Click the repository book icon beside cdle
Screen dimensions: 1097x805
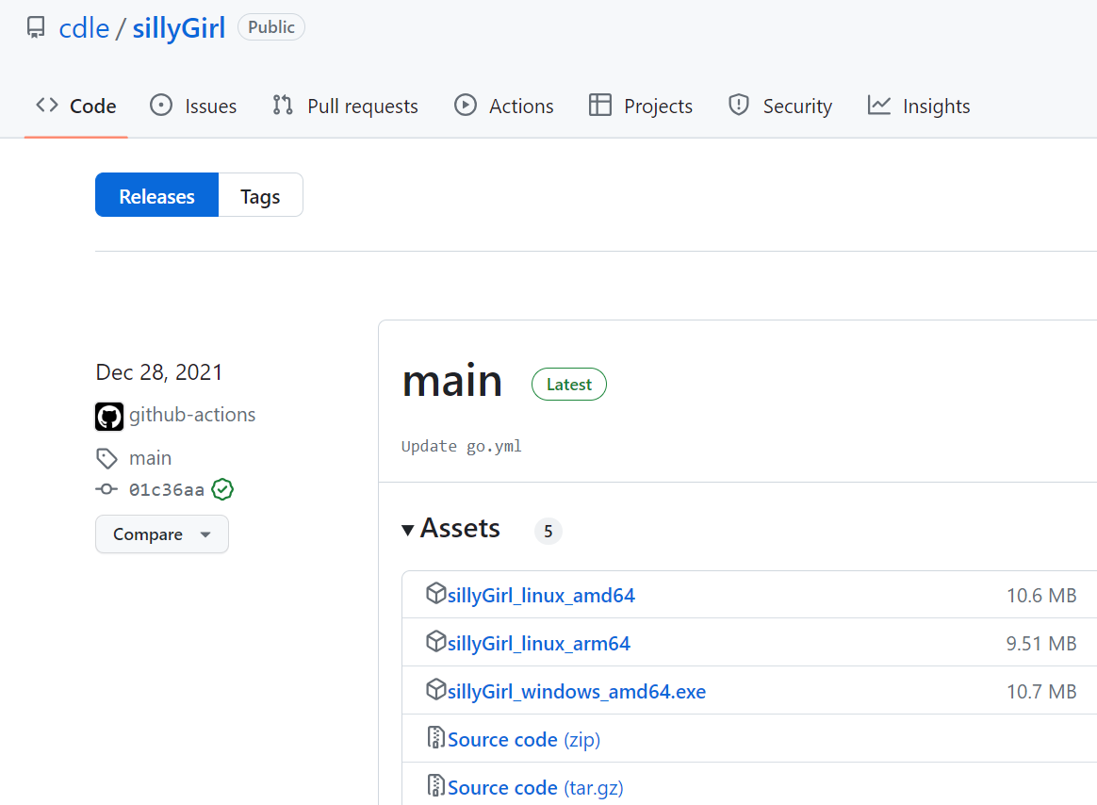36,28
